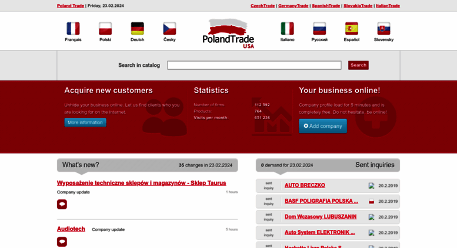Screen dimensions: 457x248
Task: Click flag icon in Auto System ELEKTRONIK row
Action: [371, 233]
